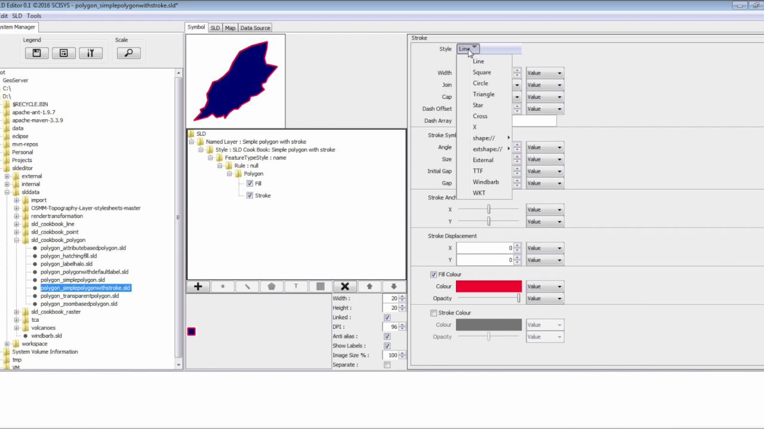Click the add text symbolizer T icon
This screenshot has width=764, height=429.
point(296,287)
